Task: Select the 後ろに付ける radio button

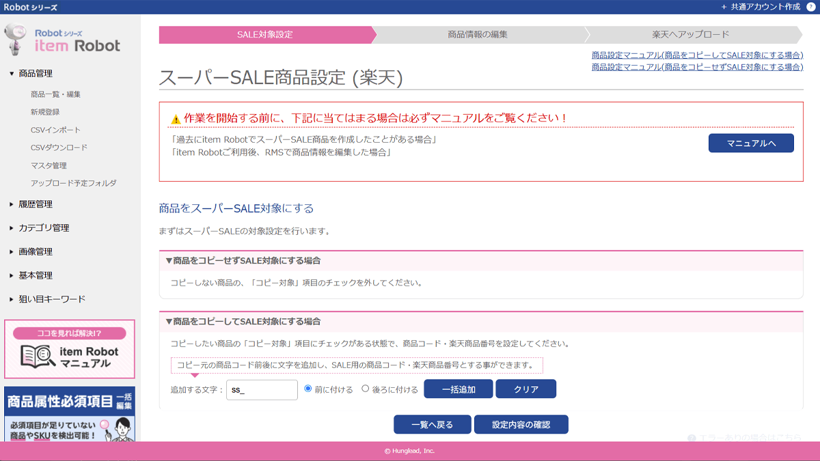Action: 365,389
